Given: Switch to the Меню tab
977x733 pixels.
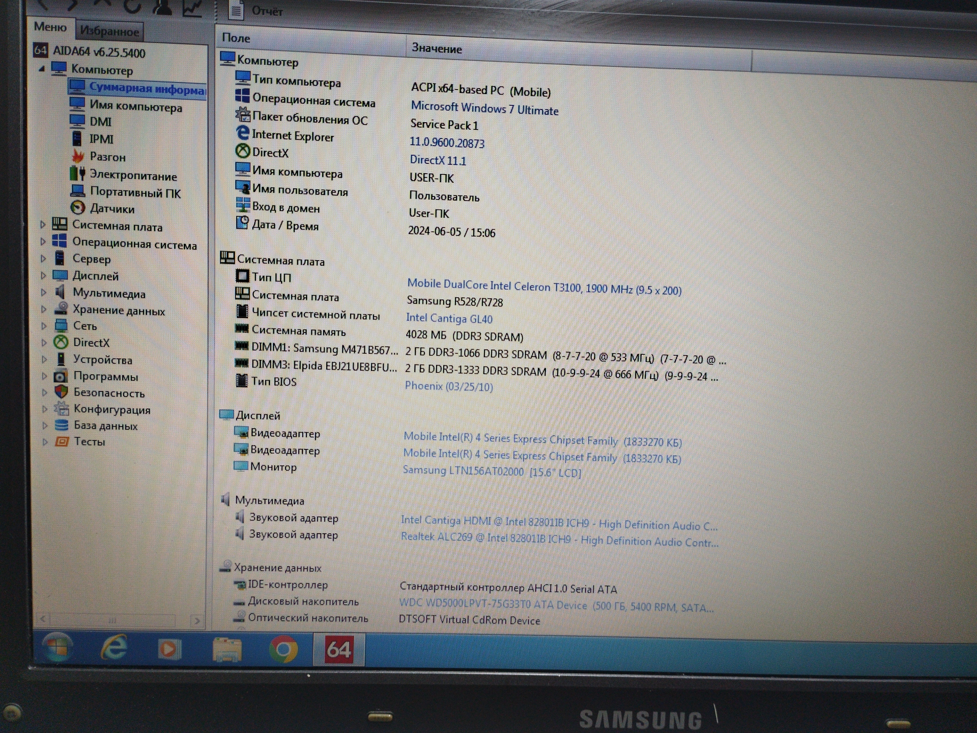Looking at the screenshot, I should coord(50,27).
